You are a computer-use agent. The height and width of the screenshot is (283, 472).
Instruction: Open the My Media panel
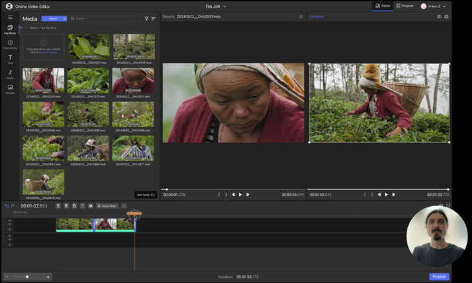click(x=10, y=30)
